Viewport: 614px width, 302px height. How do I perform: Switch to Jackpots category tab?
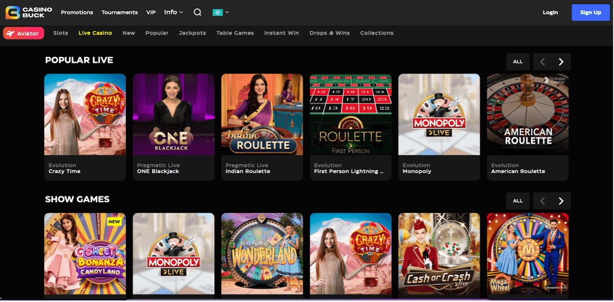point(192,33)
